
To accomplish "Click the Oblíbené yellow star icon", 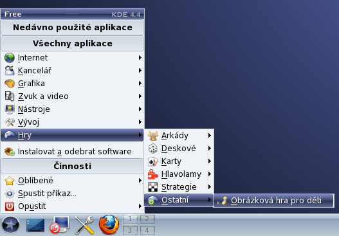I will coord(10,181).
